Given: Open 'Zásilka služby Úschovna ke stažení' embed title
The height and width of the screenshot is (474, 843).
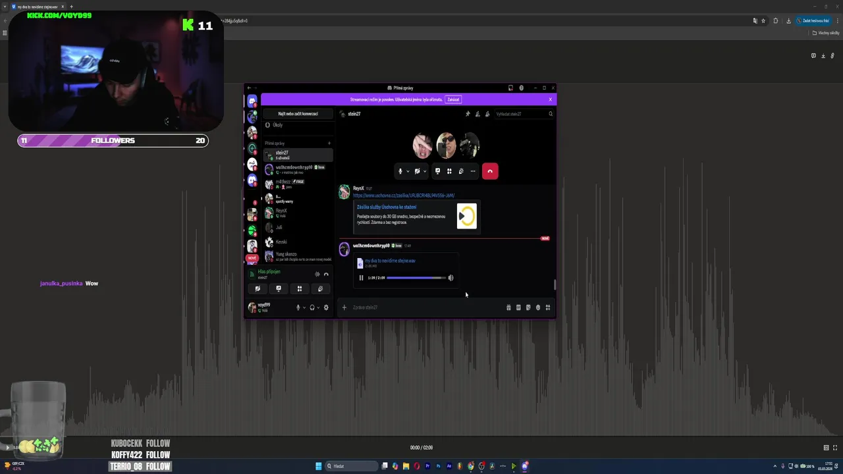Looking at the screenshot, I should (x=387, y=207).
